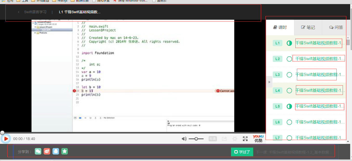
Task: Collapse the lesson sidebar with the » arrow
Action: coord(269,82)
